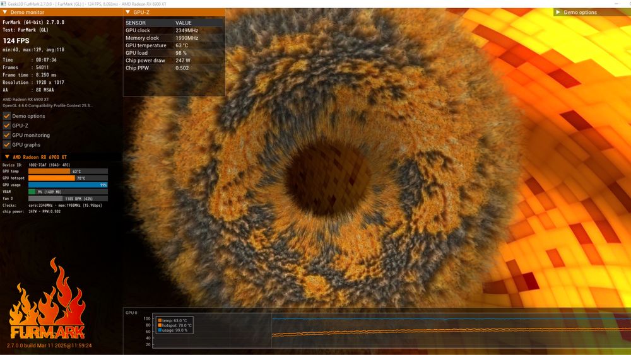This screenshot has height=355, width=631.
Task: Click the GPU load 98 % row
Action: (174, 53)
